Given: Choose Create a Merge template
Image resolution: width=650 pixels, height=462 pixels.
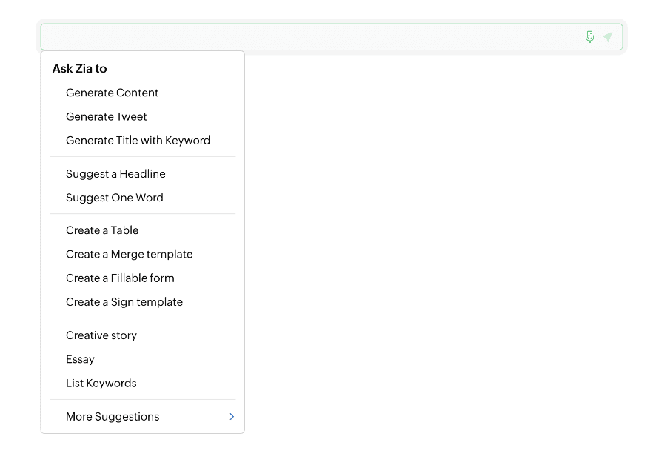Looking at the screenshot, I should click(129, 254).
